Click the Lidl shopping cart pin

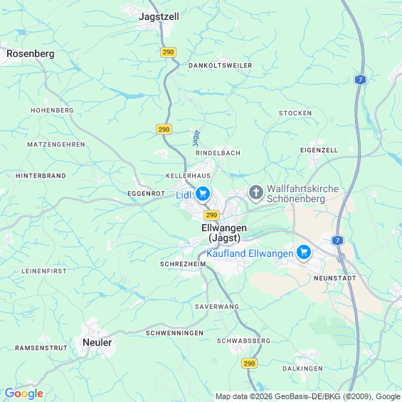(x=203, y=194)
